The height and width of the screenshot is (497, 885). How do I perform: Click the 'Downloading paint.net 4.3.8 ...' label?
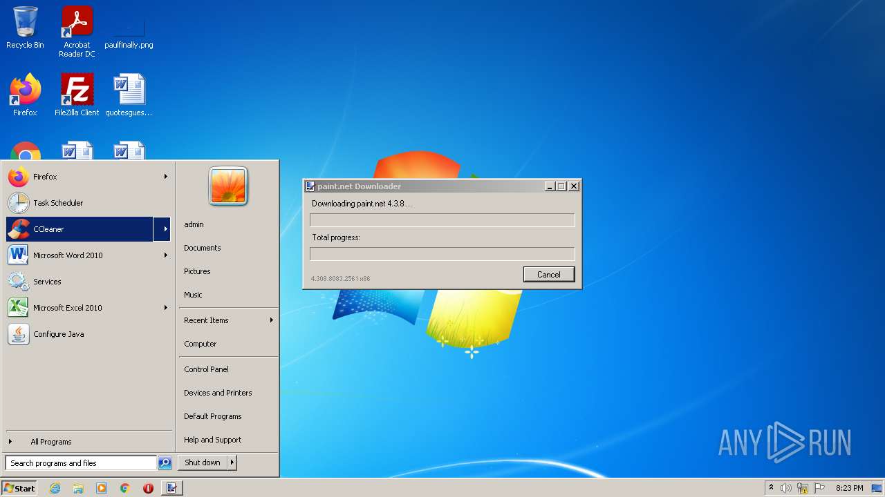[362, 204]
